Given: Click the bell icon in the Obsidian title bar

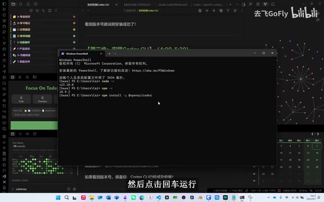Looking at the screenshot, I should click(273, 4).
